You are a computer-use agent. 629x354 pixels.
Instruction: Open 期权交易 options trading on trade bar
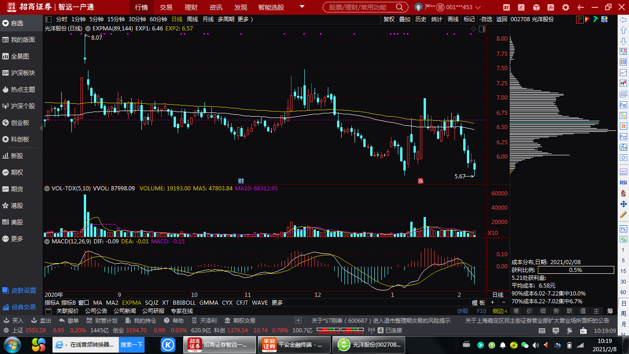coord(240,320)
